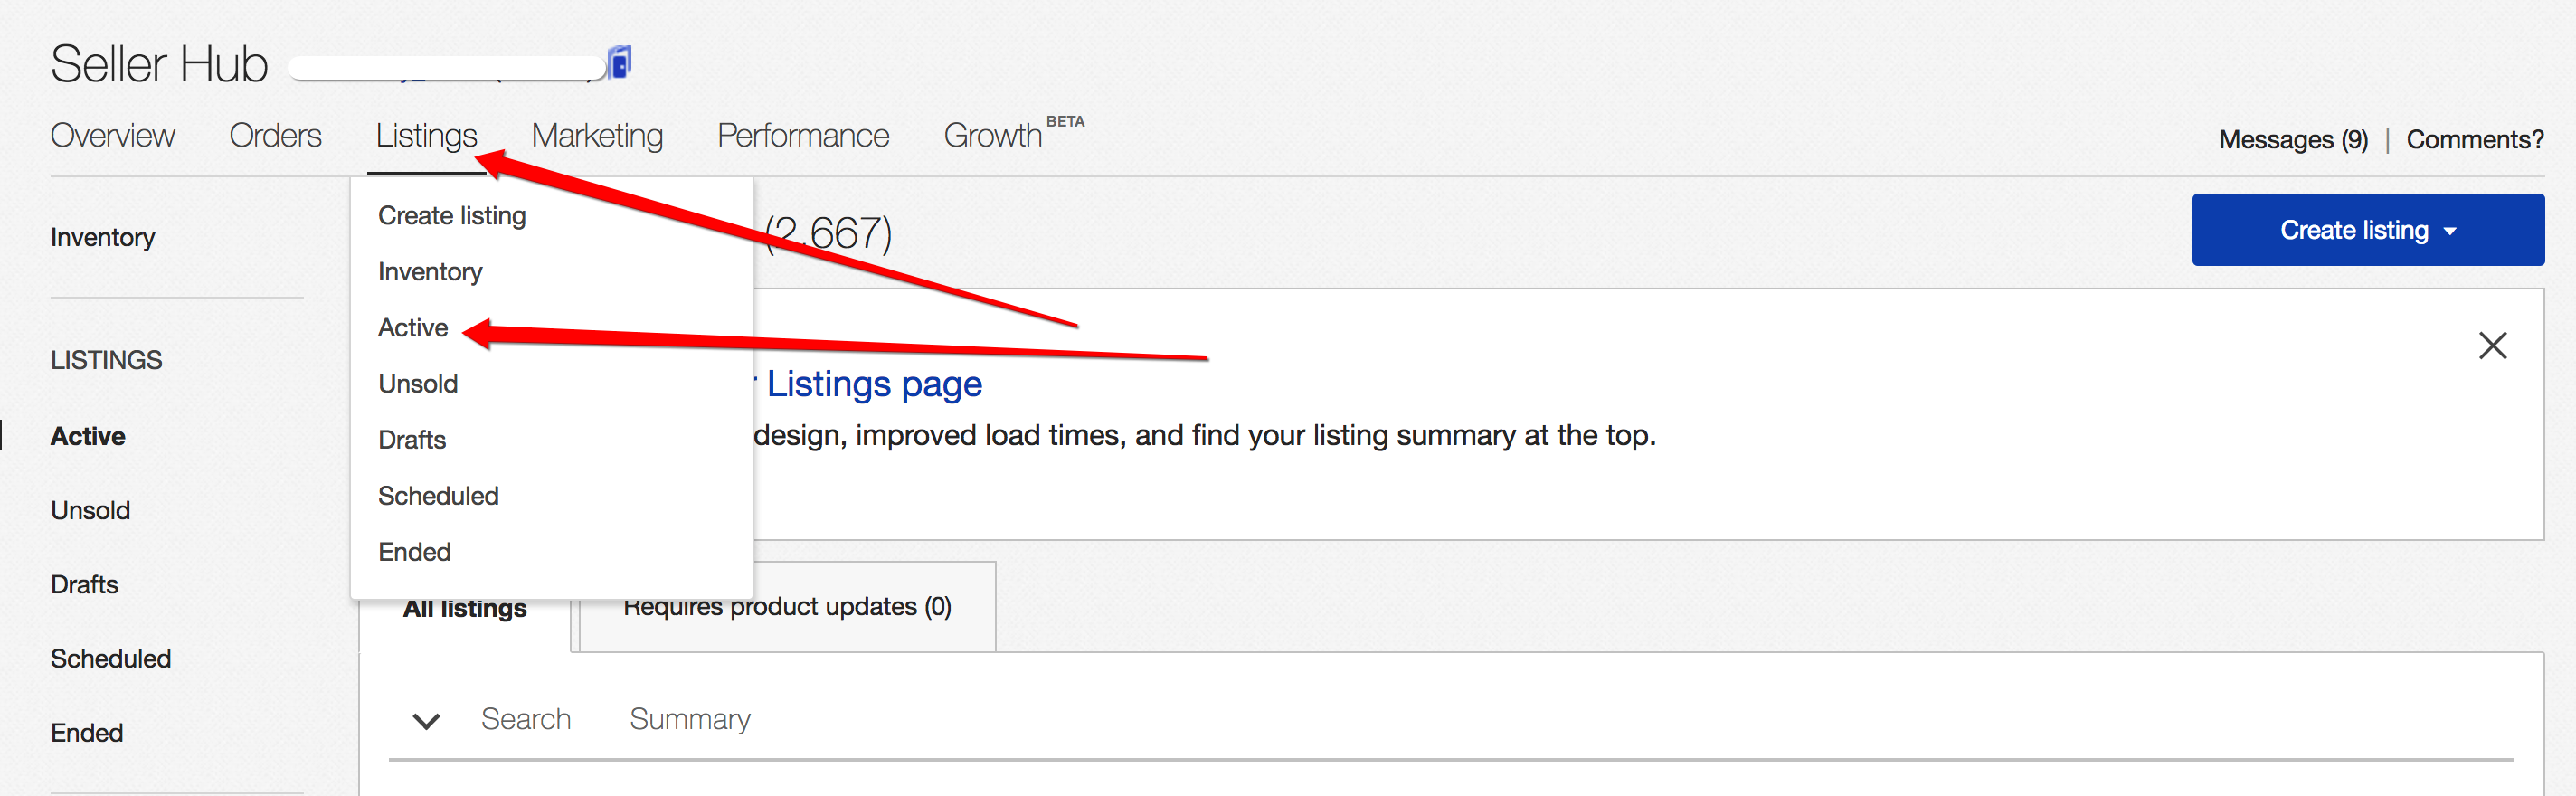Switch to the Orders tab

pyautogui.click(x=276, y=135)
